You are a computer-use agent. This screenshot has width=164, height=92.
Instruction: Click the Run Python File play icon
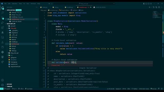click(x=149, y=7)
